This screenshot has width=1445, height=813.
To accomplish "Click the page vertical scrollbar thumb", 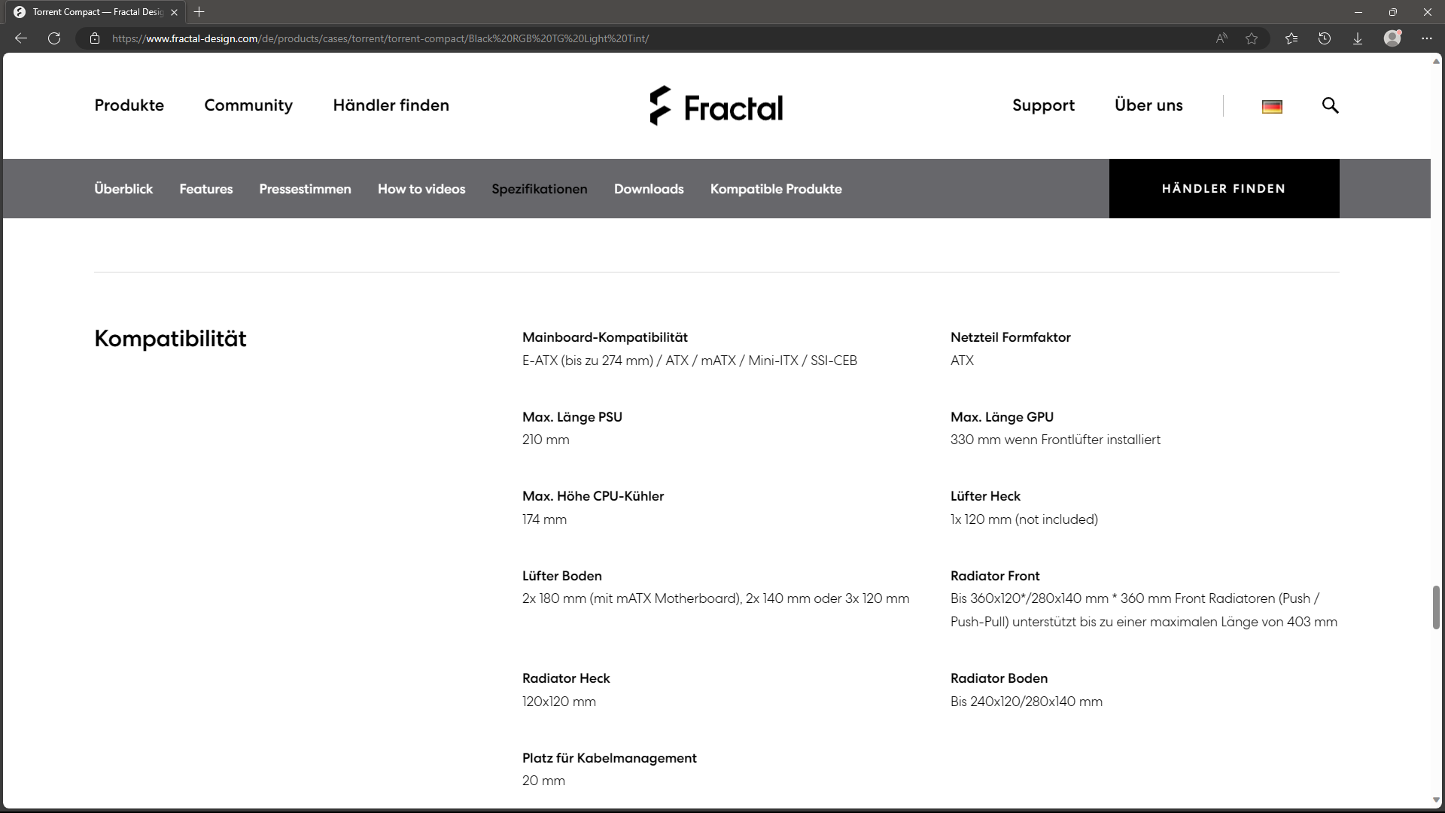I will tap(1436, 607).
